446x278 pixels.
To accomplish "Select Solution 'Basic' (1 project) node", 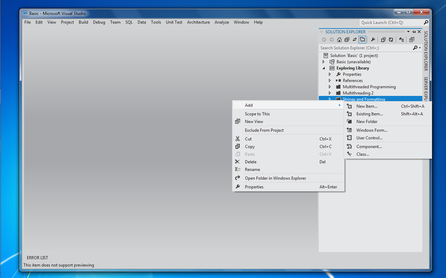I will coord(354,56).
